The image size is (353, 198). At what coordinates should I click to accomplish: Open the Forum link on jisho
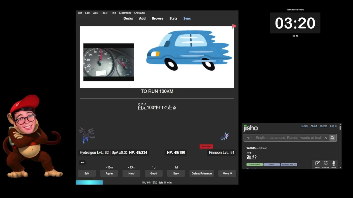(304, 126)
